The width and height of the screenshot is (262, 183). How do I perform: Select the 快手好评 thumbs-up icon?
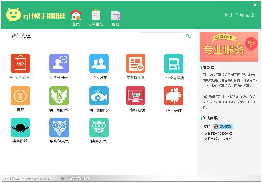point(174,96)
